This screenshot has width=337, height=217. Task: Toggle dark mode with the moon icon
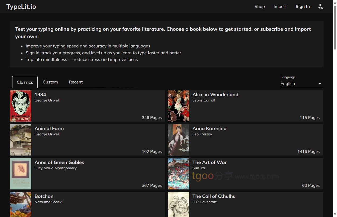pyautogui.click(x=321, y=7)
